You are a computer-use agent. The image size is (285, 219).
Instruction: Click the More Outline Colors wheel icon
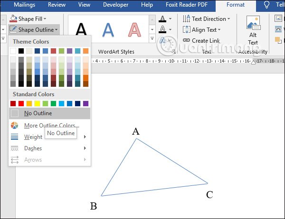click(x=14, y=125)
